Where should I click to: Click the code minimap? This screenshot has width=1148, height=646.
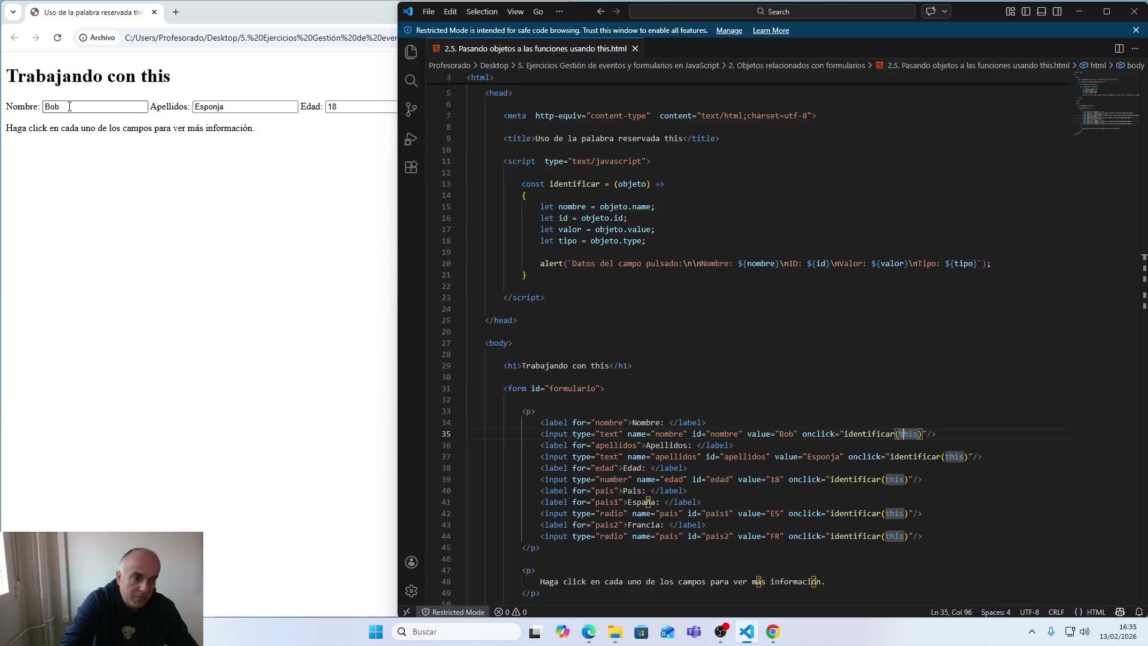click(1105, 105)
